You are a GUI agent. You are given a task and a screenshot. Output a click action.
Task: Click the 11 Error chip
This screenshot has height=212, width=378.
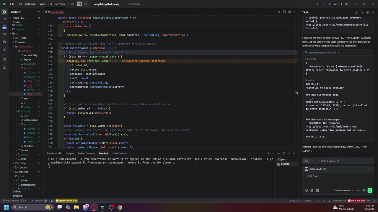coord(312,176)
